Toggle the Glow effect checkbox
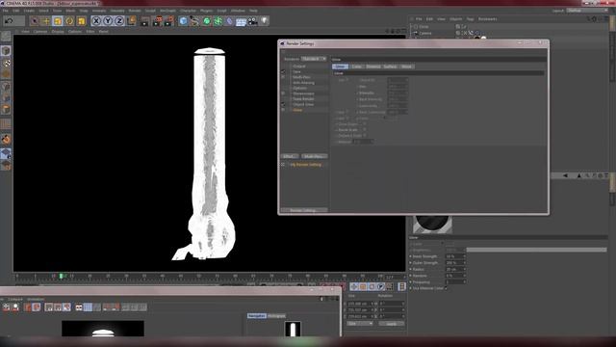 [x=283, y=110]
